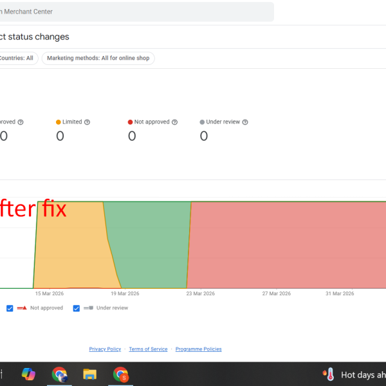Open the Countries: All filter chip
The width and height of the screenshot is (386, 386).
[19, 59]
